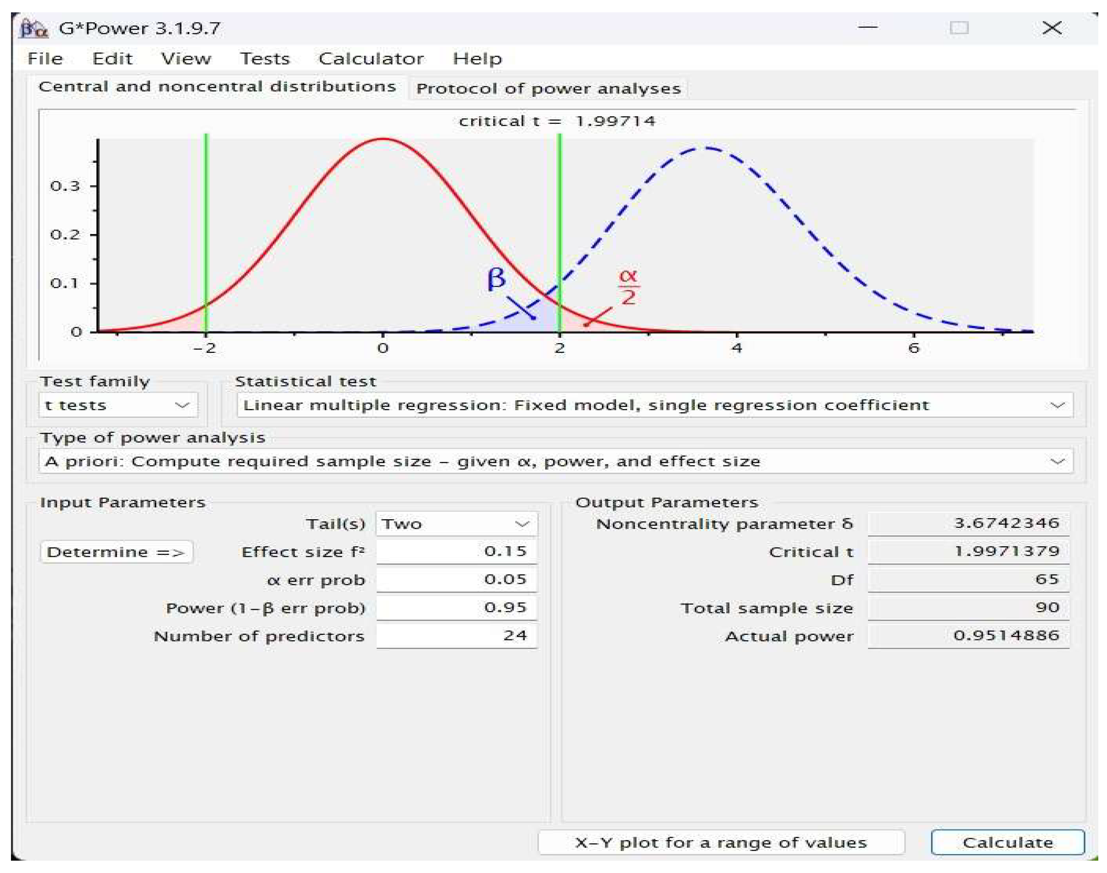Expand the Test family dropdown
Image resolution: width=1107 pixels, height=873 pixels.
point(118,405)
